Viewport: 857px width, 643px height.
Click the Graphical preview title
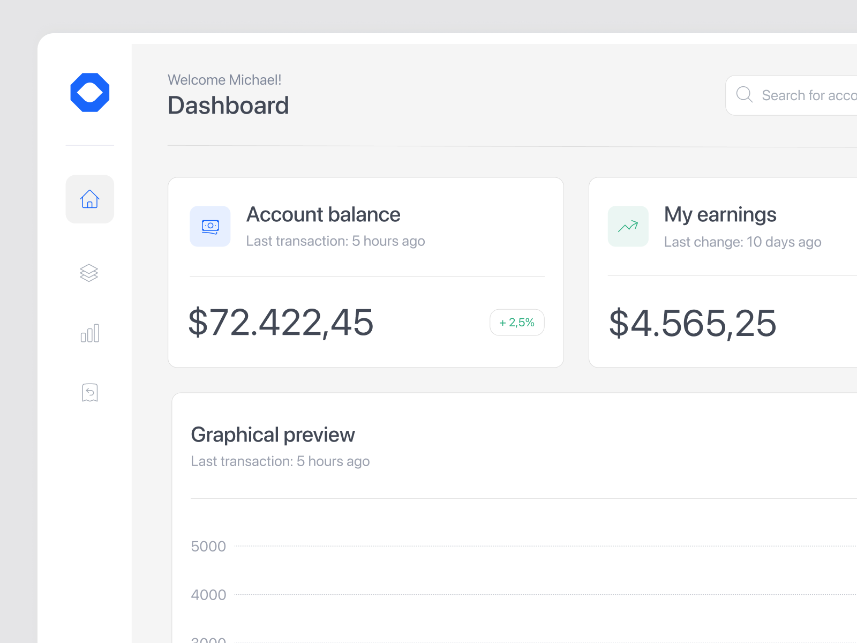273,435
